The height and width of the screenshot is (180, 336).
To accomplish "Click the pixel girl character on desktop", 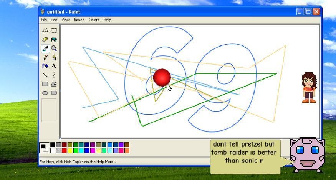I will (309, 87).
